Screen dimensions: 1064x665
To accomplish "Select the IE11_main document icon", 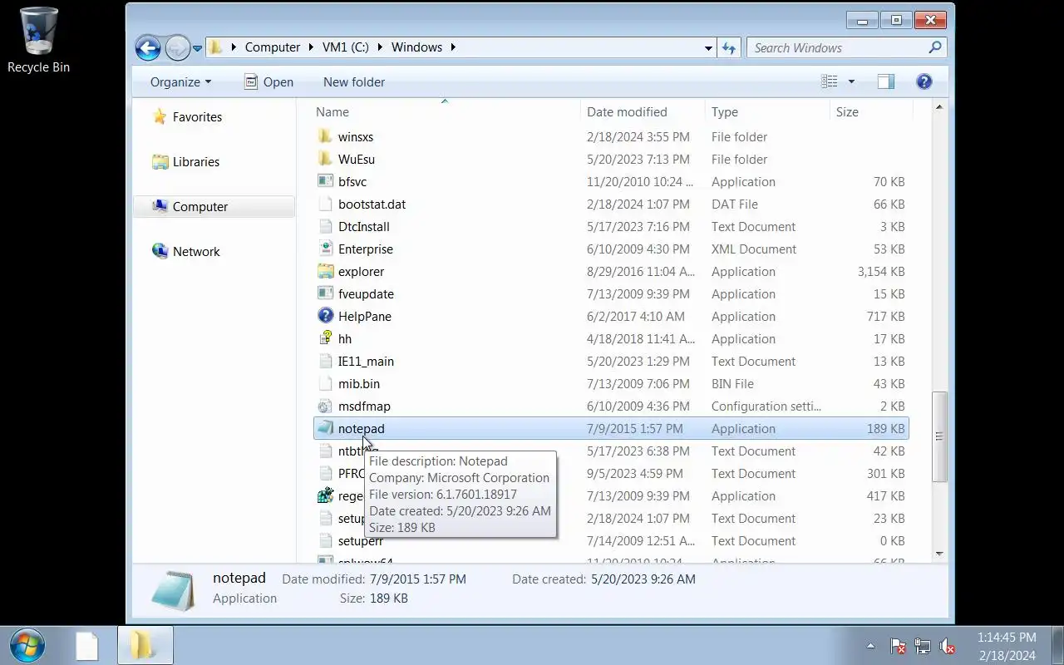I will click(325, 361).
